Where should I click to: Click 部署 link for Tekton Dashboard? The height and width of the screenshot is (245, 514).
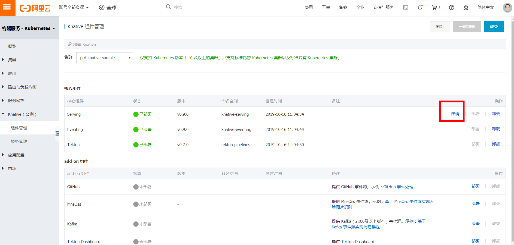(x=476, y=241)
